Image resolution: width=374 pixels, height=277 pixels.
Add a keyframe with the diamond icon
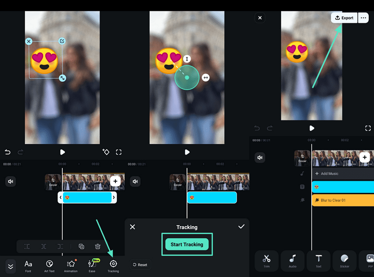(x=106, y=152)
